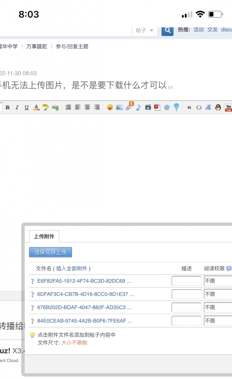Screen dimensions: 232x379
Task: Insert audio with the music note icon
Action: point(139,107)
